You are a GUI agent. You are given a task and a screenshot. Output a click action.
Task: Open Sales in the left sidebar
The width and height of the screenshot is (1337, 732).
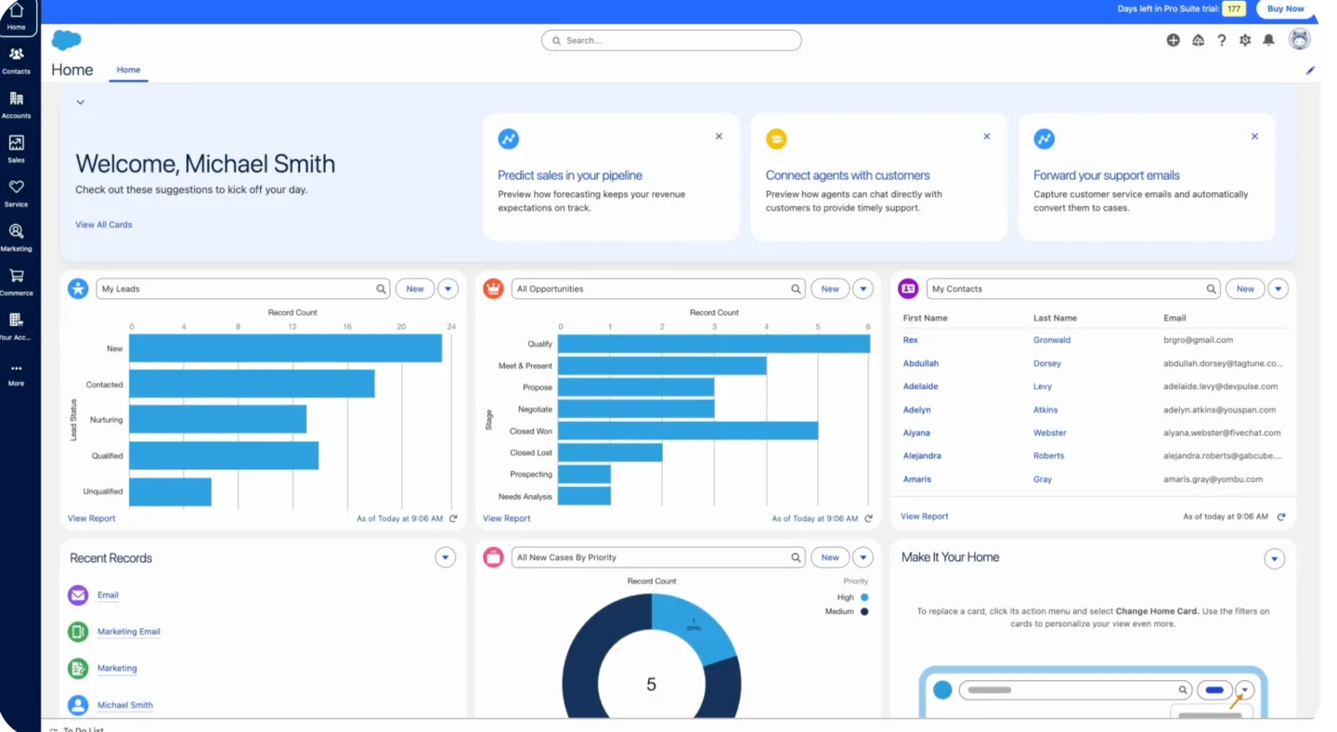point(17,150)
